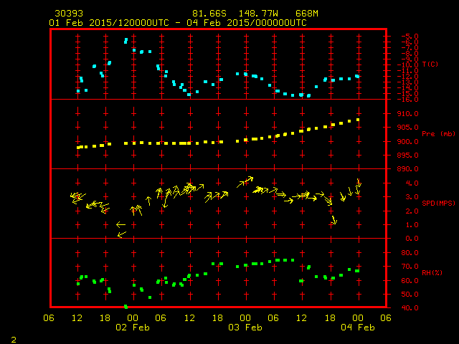
Task: Click the 60.0 humidity tick label
Action: (410, 281)
